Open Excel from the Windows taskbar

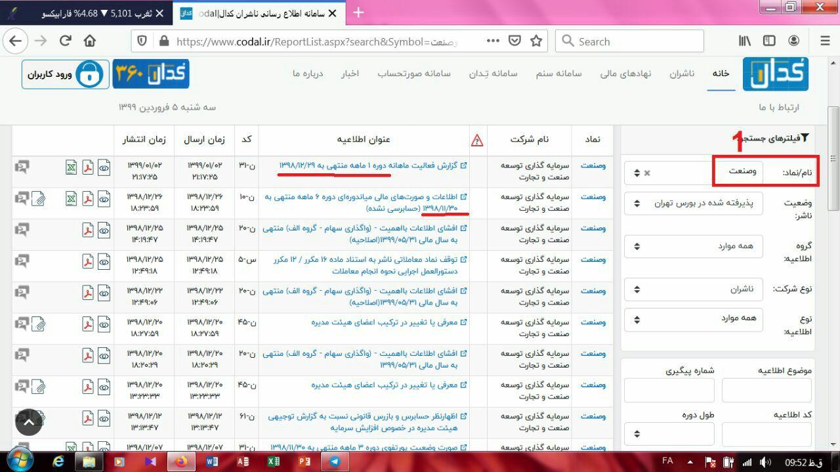point(273,461)
